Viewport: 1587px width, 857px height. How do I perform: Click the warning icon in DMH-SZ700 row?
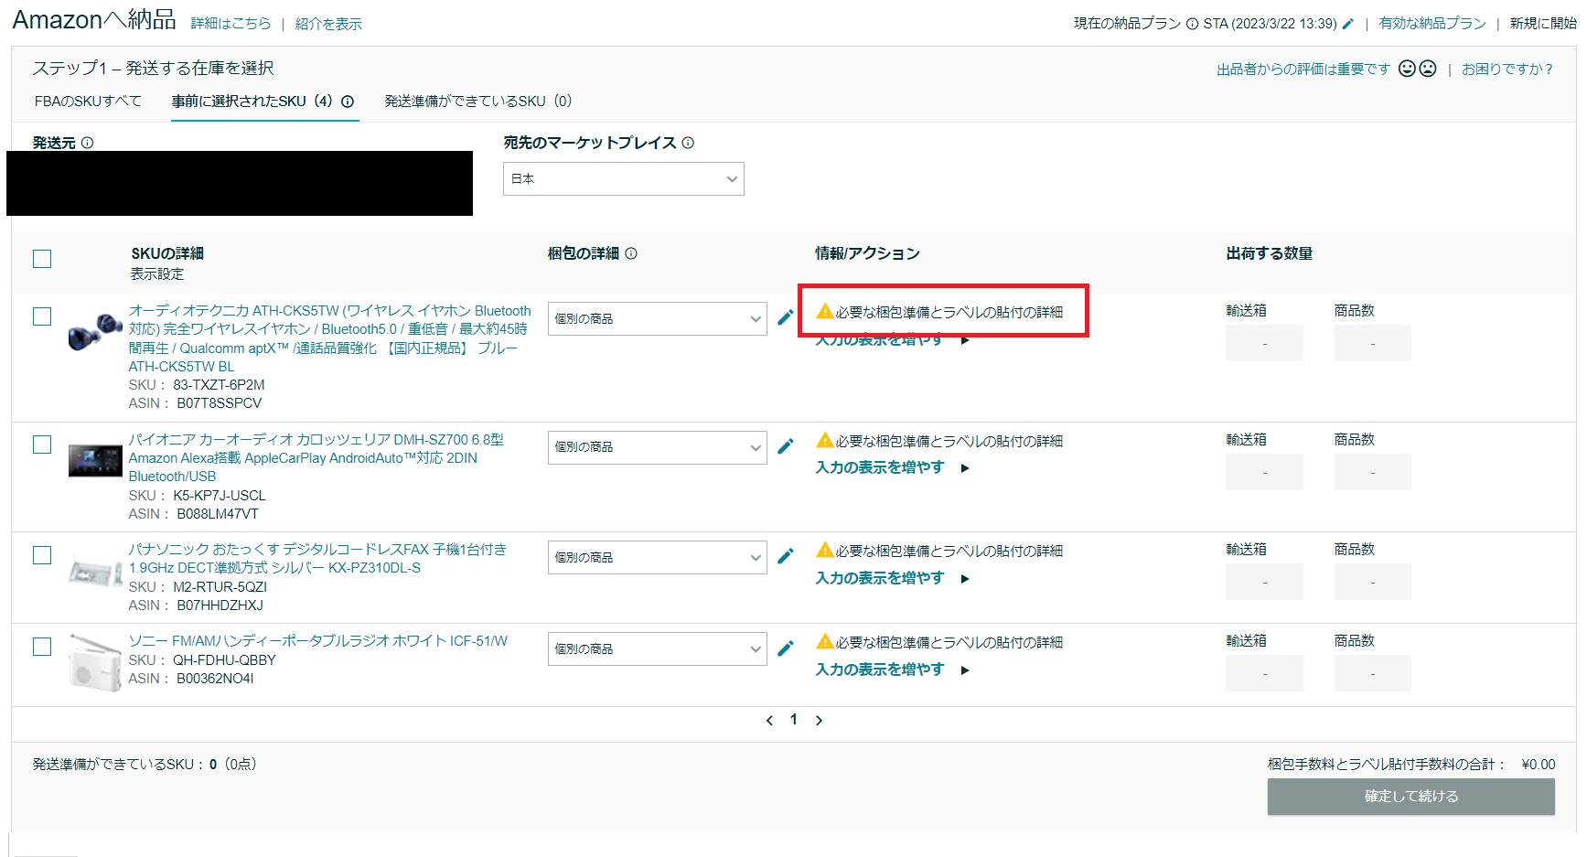point(825,440)
